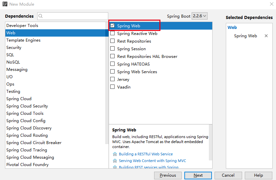Click the Web group in Selected Dependencies

coord(232,27)
